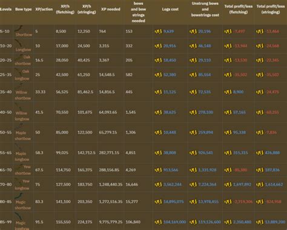Sort by Total profit/loss (stringing) header

coord(271,9)
